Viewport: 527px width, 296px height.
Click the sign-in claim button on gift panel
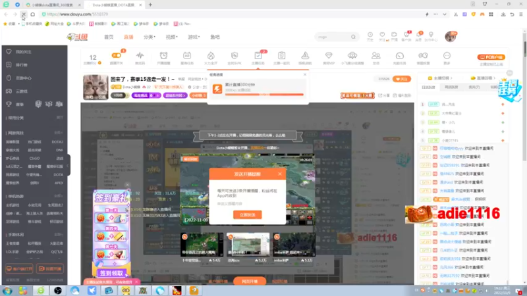[x=112, y=274]
